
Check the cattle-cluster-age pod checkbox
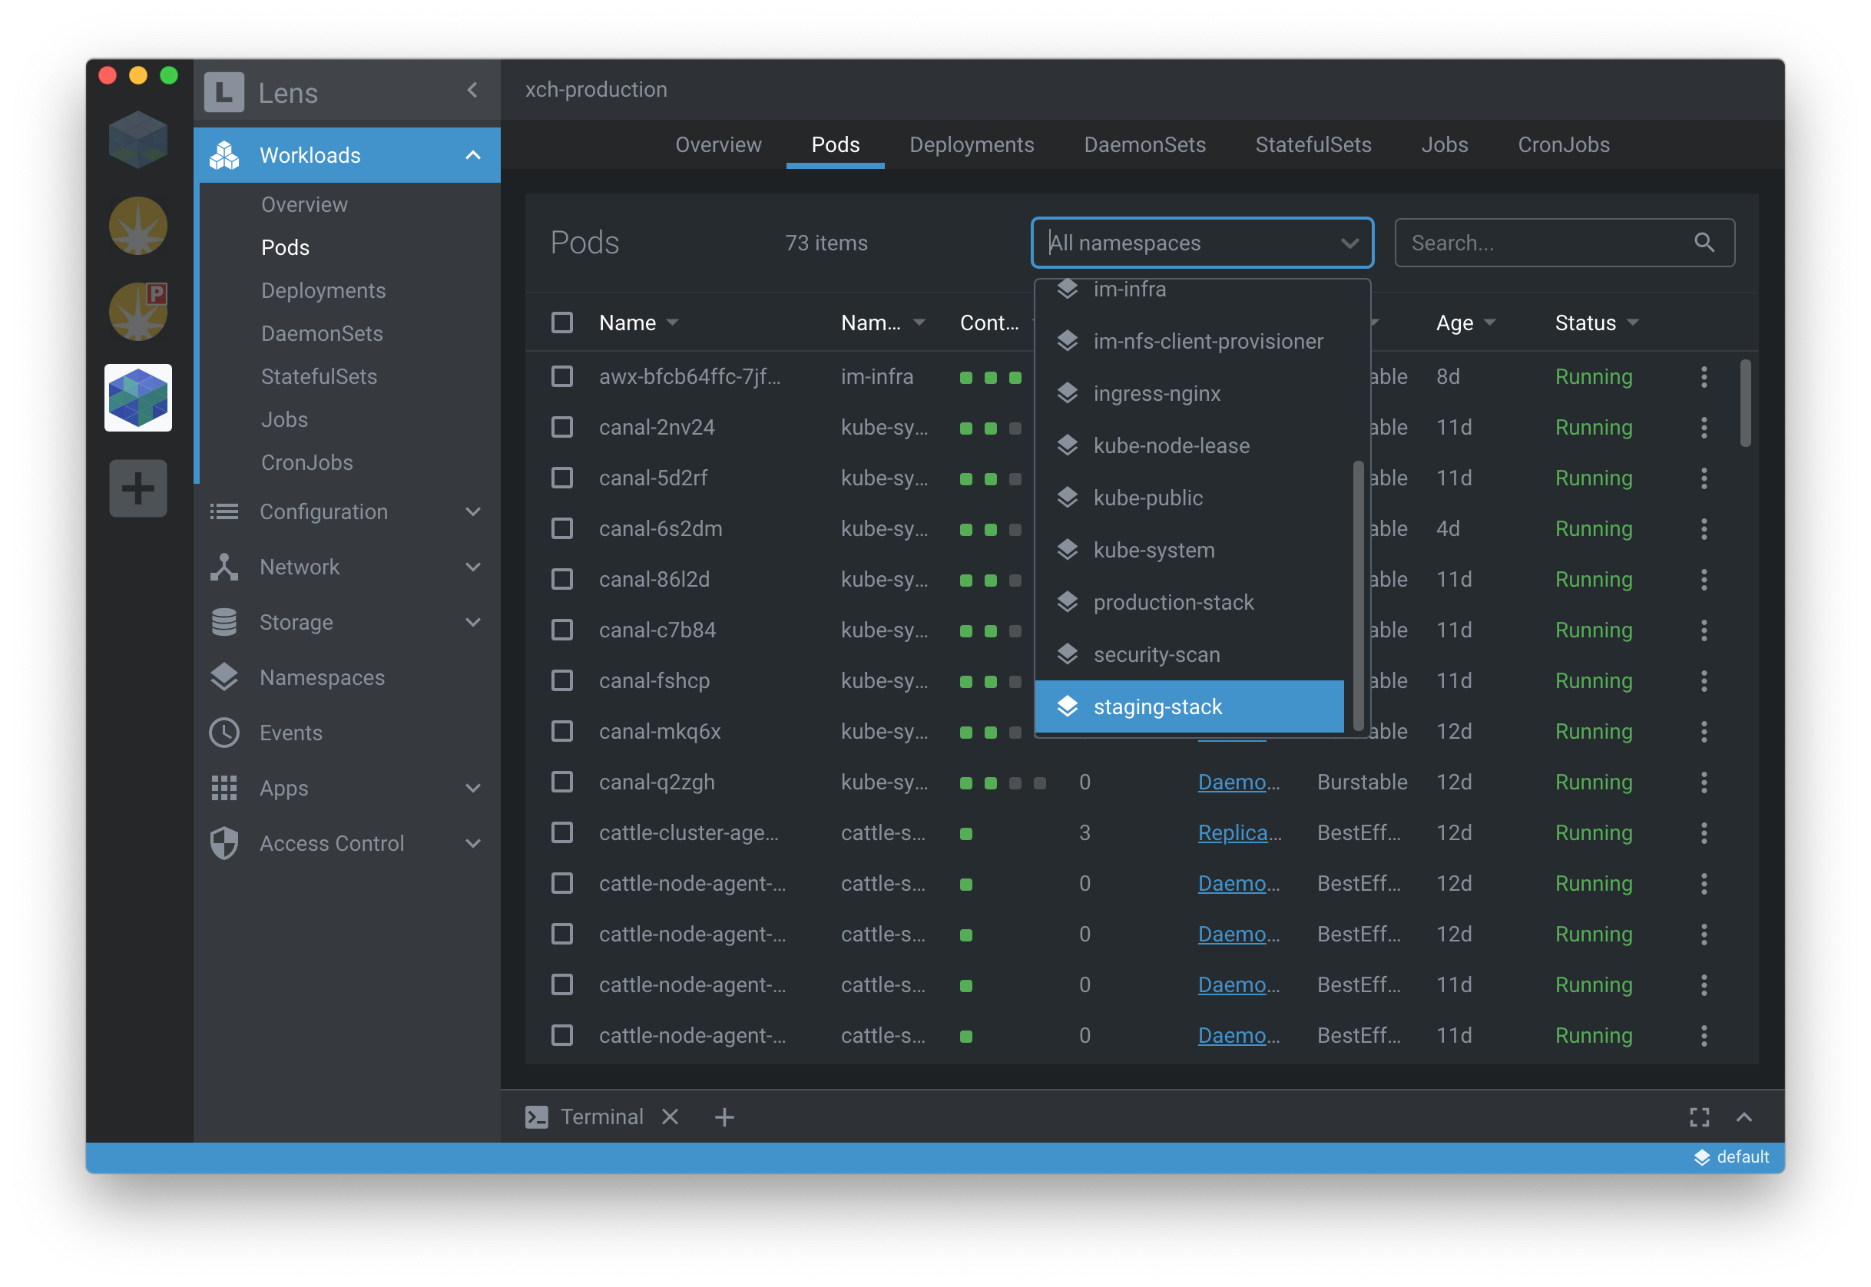562,832
